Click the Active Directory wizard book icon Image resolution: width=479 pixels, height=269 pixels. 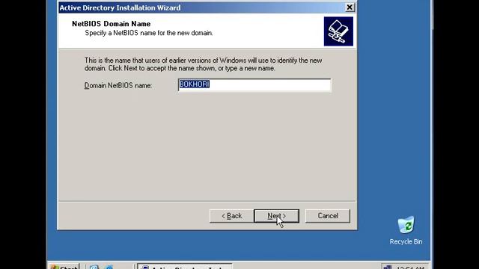338,31
